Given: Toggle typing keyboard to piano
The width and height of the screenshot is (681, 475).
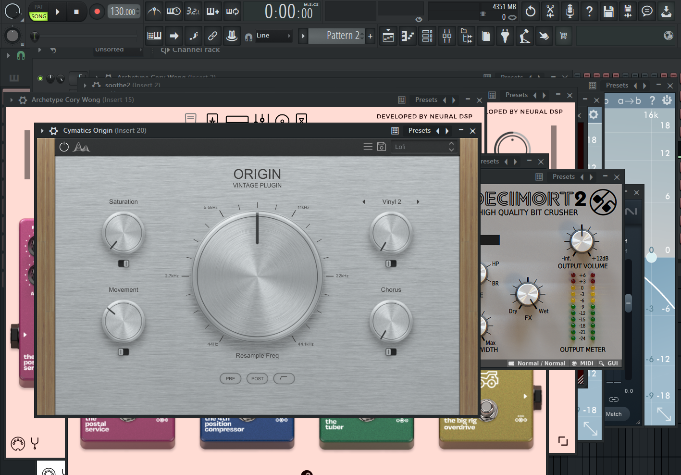Looking at the screenshot, I should [154, 36].
